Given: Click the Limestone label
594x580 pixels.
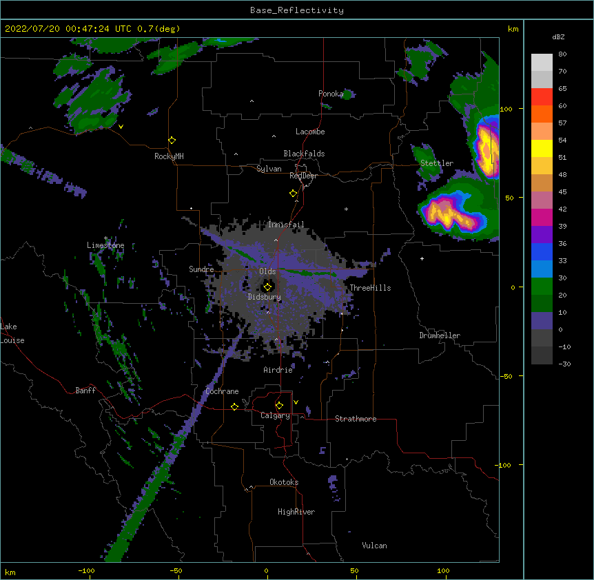Looking at the screenshot, I should (105, 245).
